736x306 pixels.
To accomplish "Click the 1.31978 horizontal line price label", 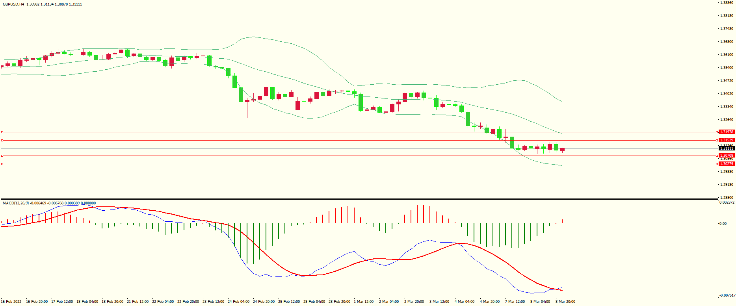I will (x=727, y=132).
